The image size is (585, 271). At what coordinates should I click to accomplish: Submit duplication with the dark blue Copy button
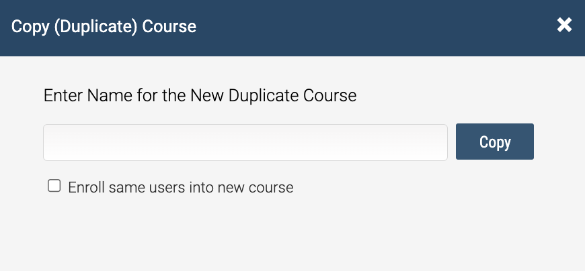(495, 142)
